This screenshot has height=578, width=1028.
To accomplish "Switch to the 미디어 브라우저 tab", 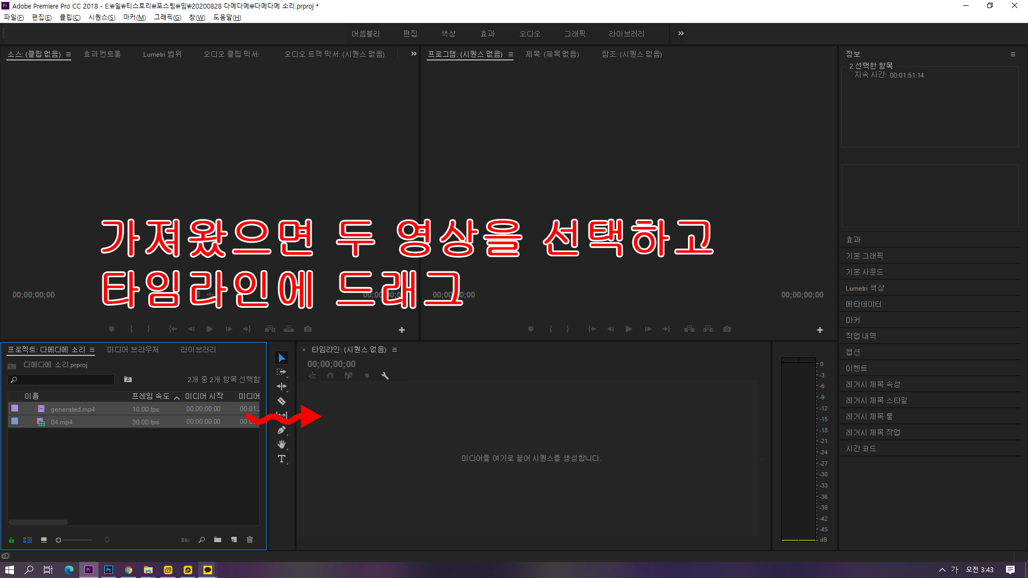I will [x=133, y=349].
